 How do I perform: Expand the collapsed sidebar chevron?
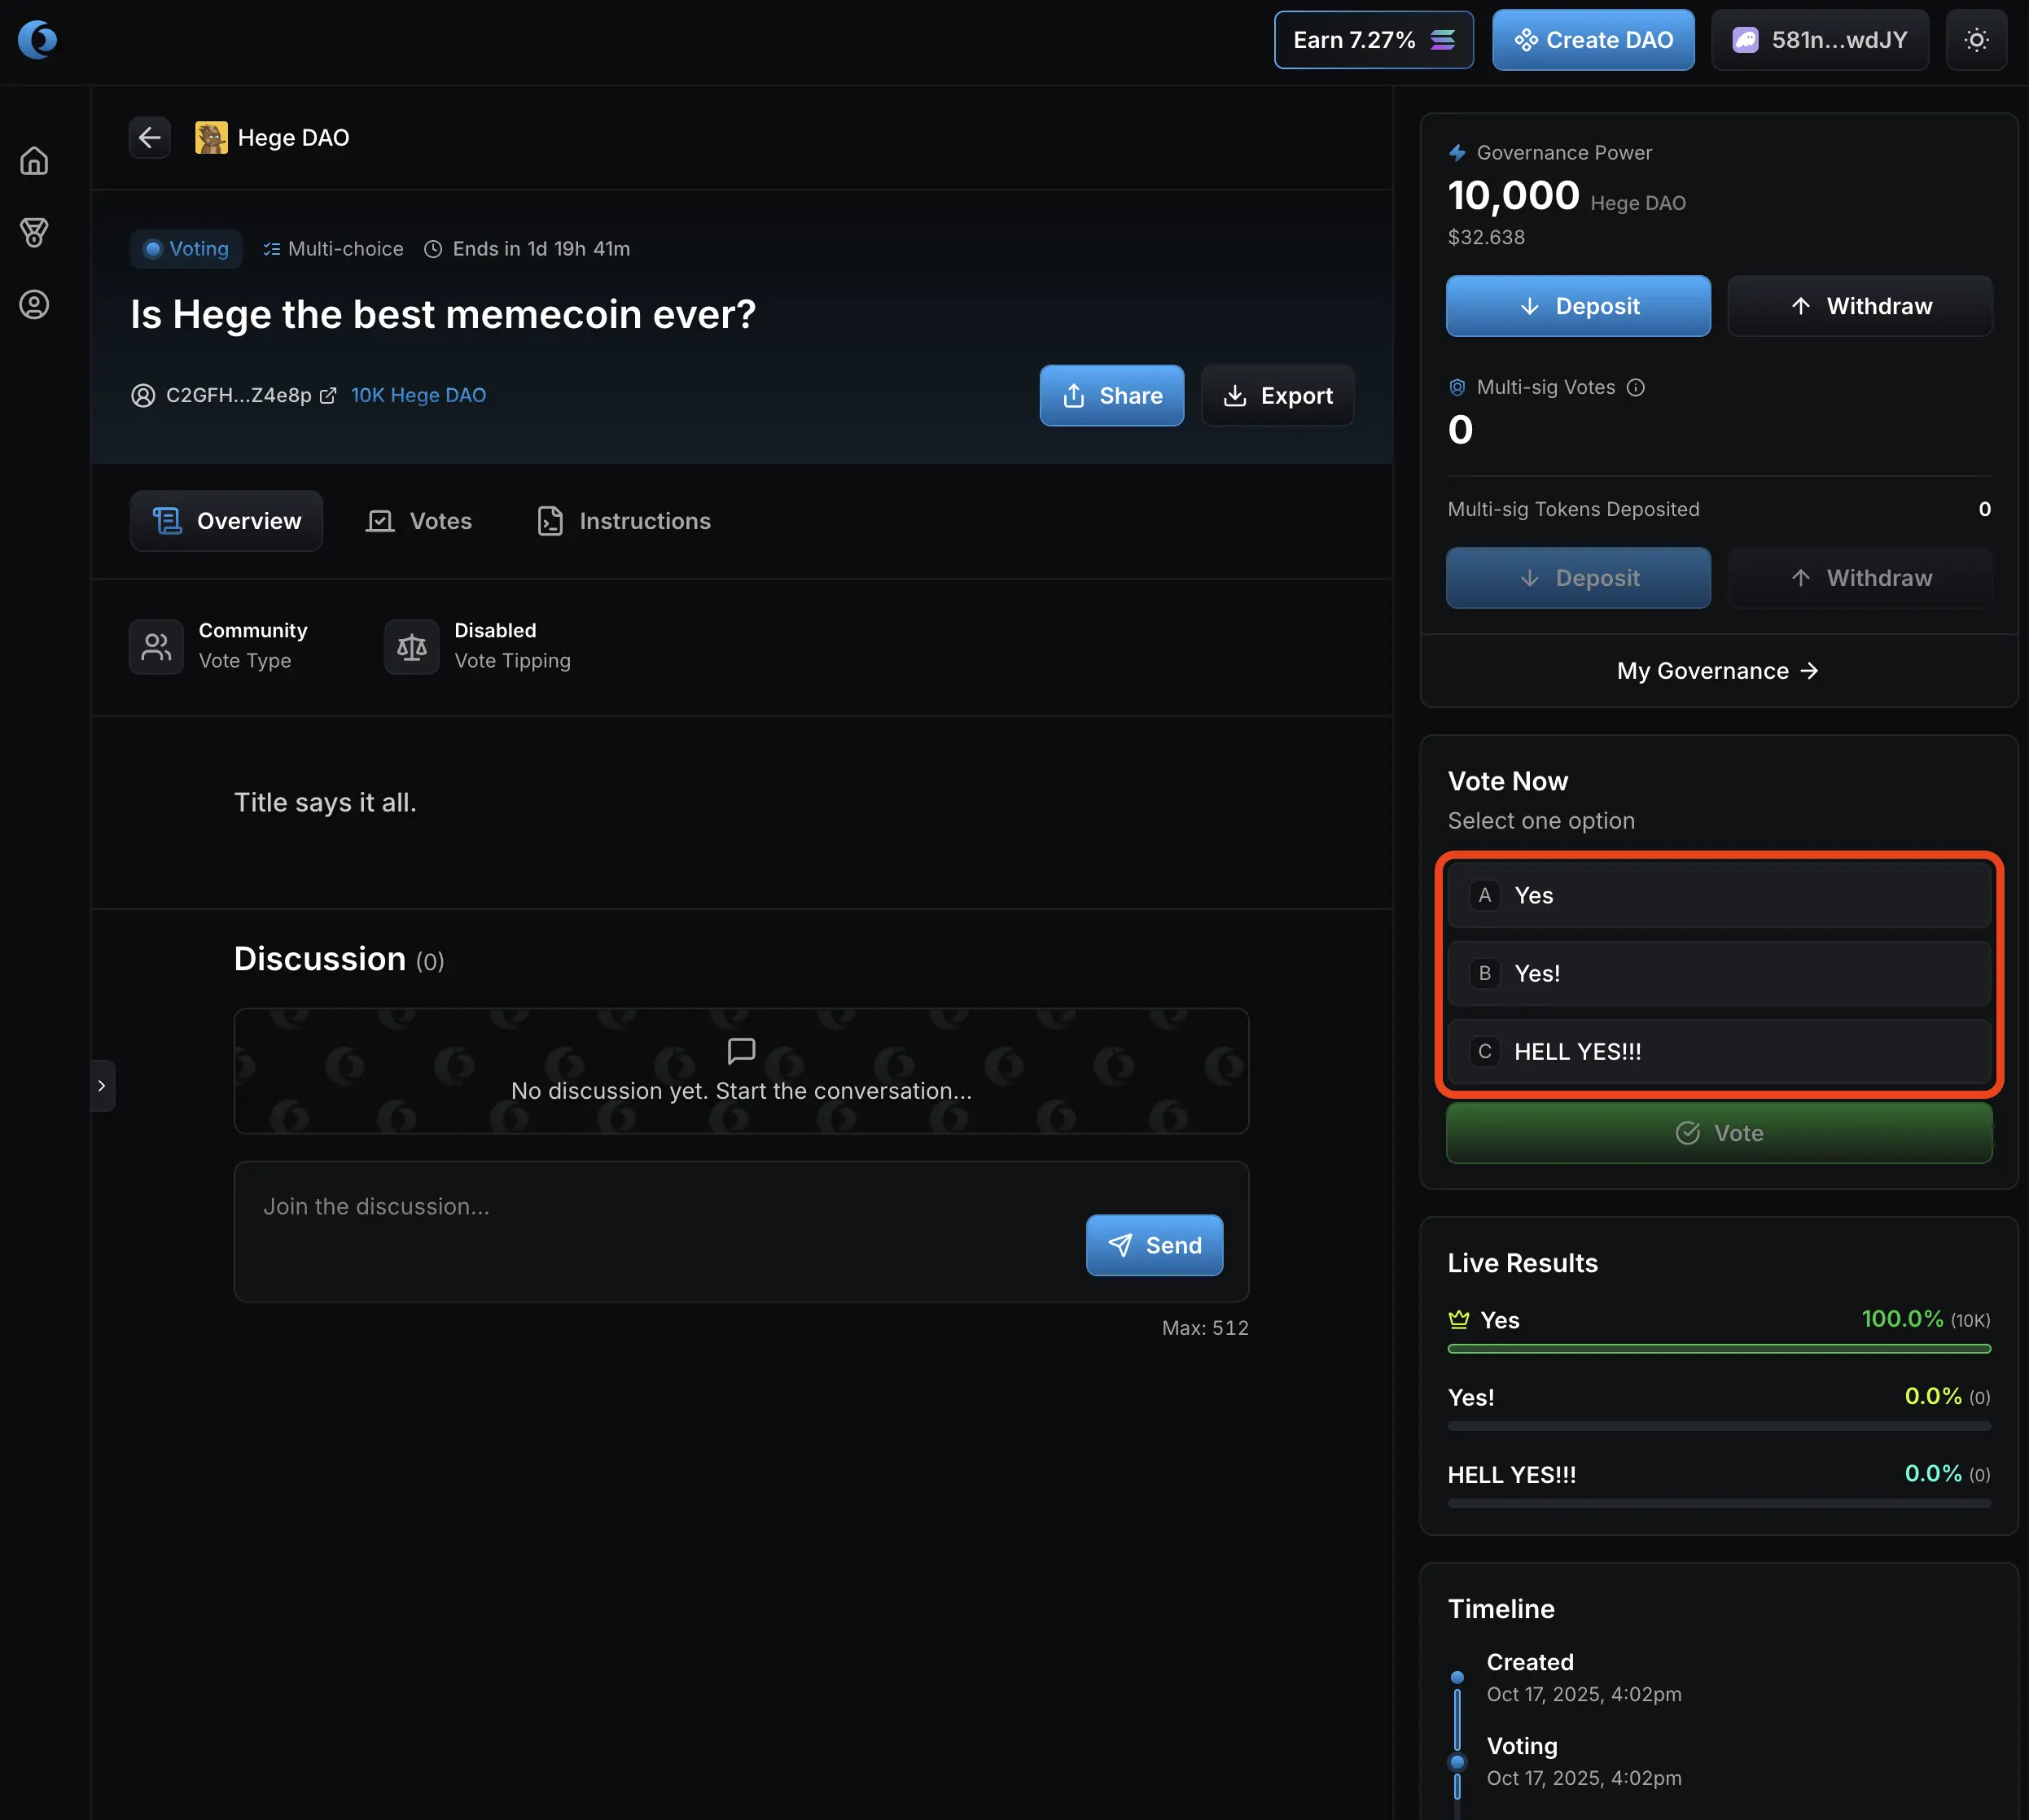[102, 1085]
